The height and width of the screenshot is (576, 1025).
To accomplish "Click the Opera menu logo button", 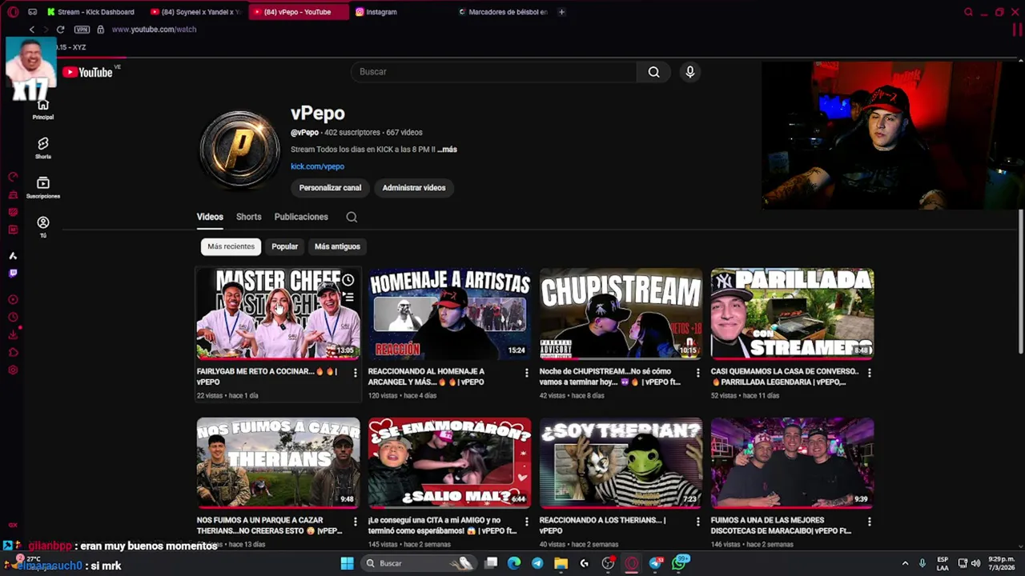I will pos(13,12).
